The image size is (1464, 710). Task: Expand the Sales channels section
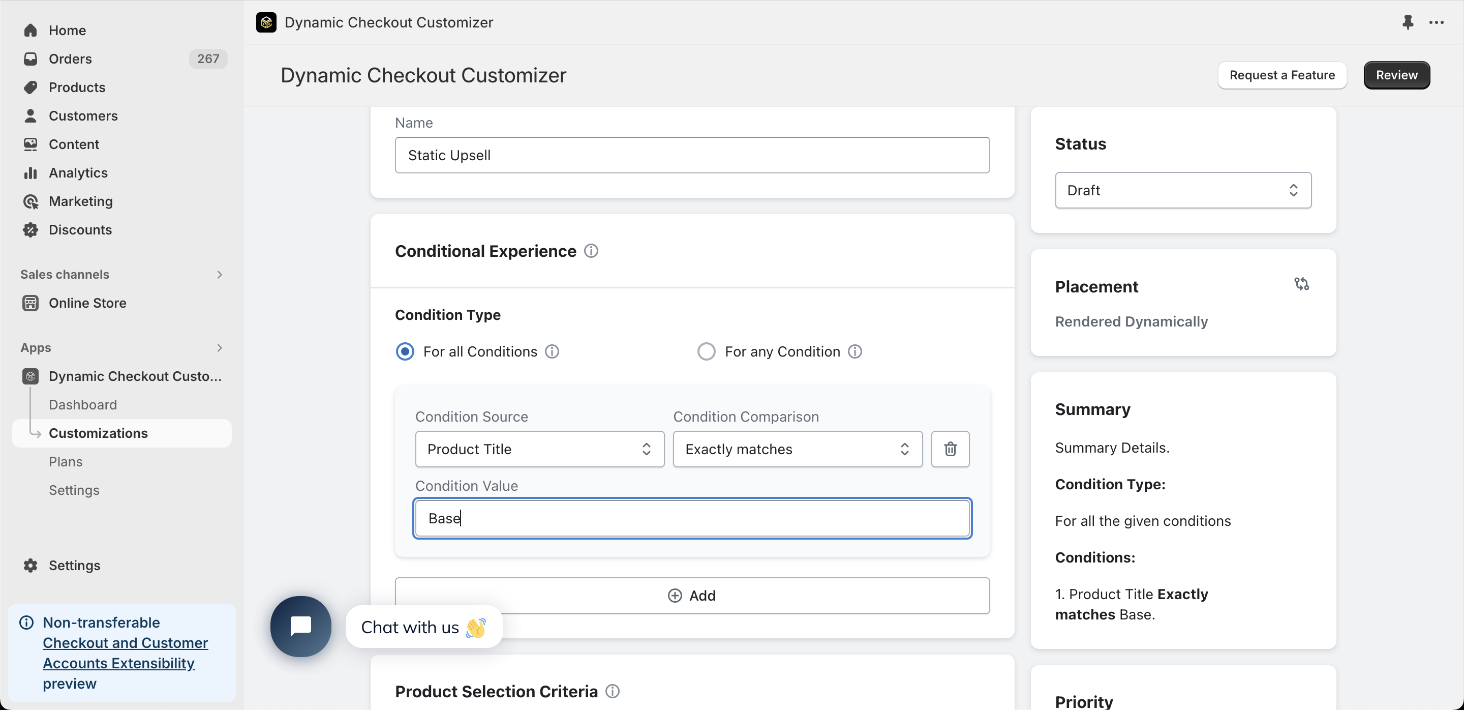[121, 275]
